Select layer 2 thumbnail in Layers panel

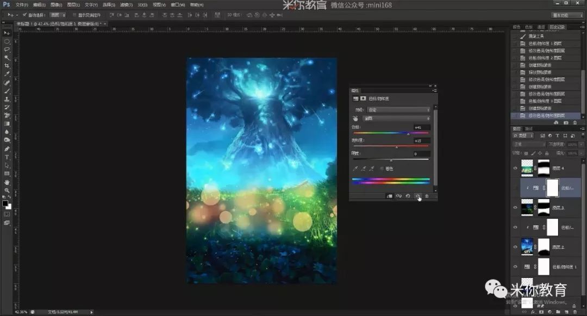tap(527, 247)
